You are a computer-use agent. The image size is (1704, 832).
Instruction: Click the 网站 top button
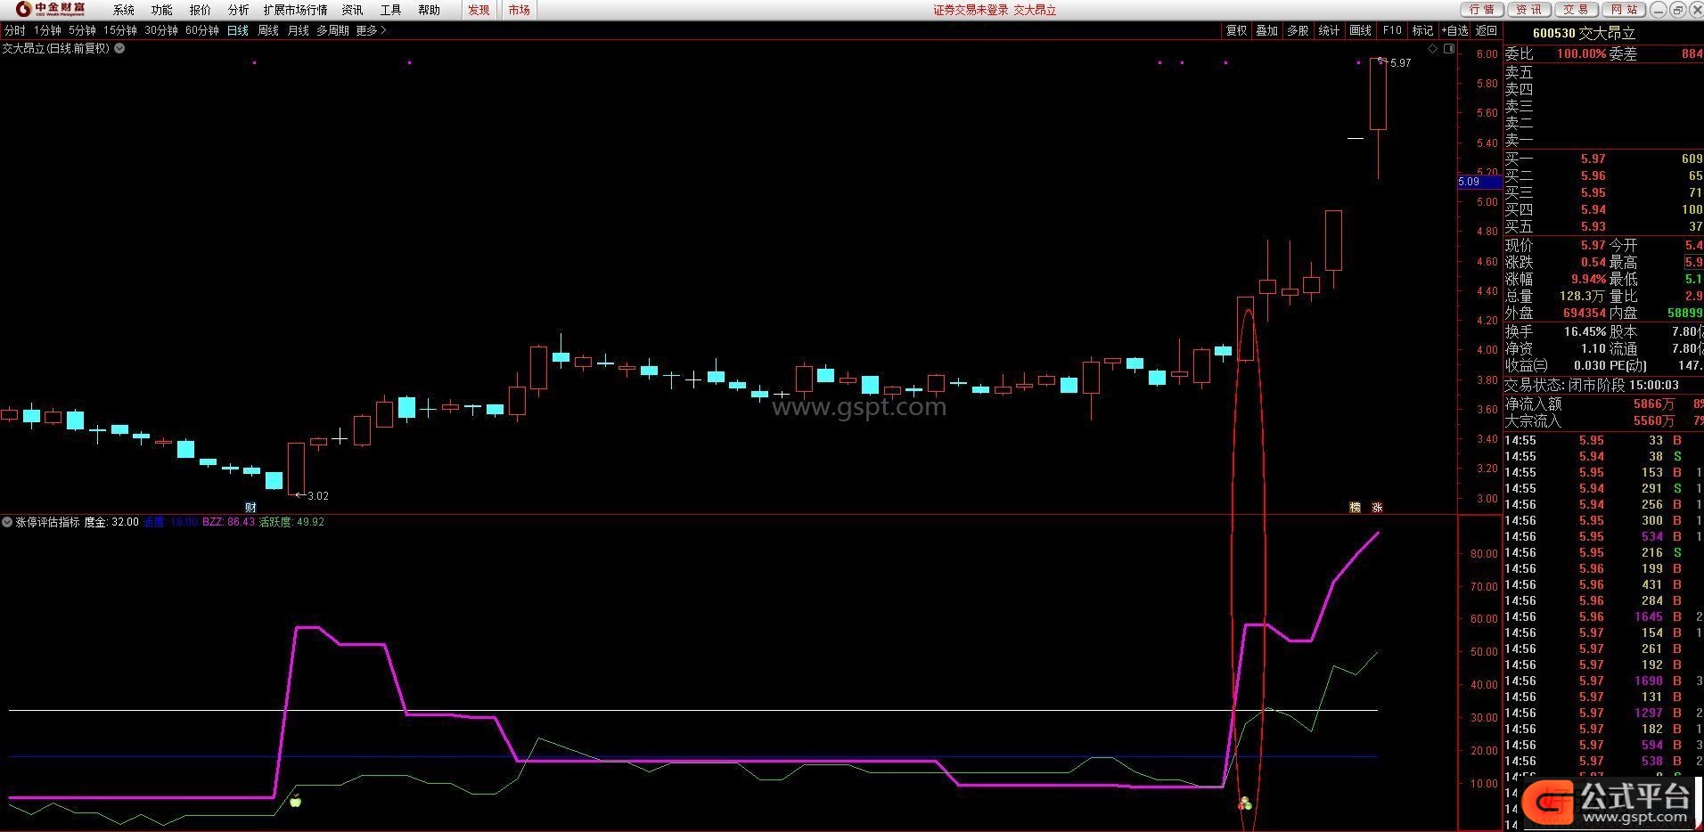click(x=1624, y=10)
